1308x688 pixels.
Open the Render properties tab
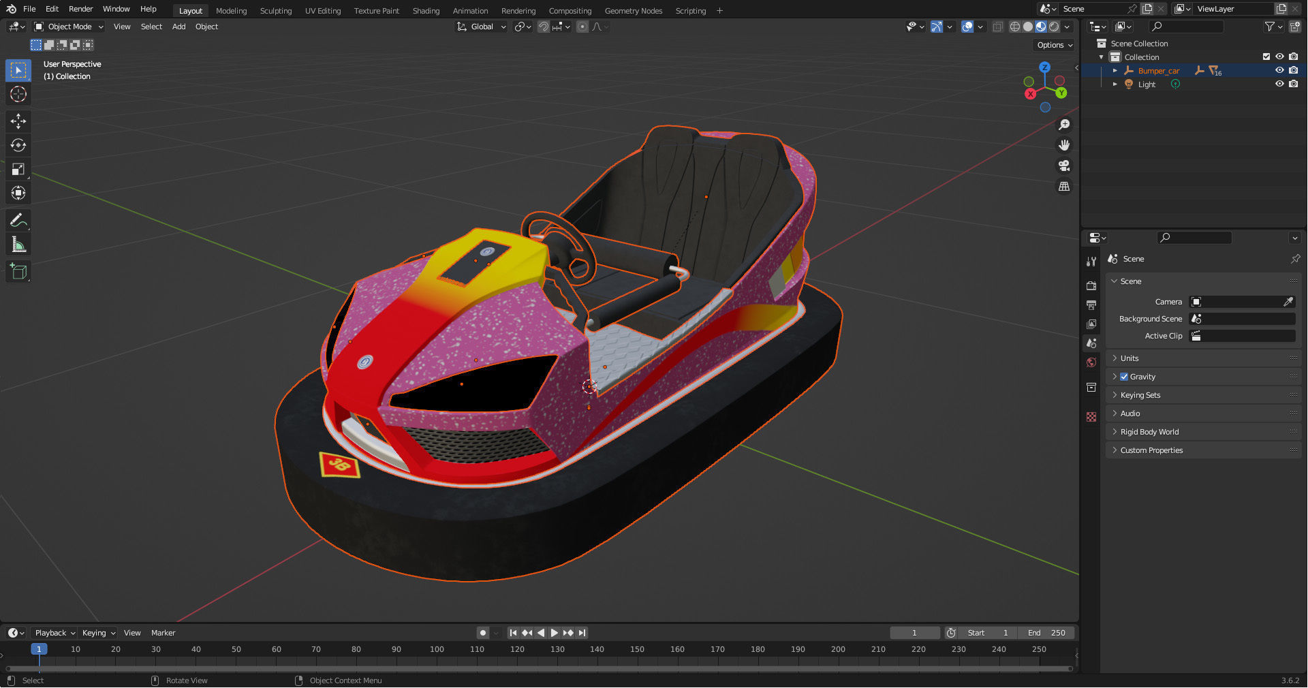1091,285
